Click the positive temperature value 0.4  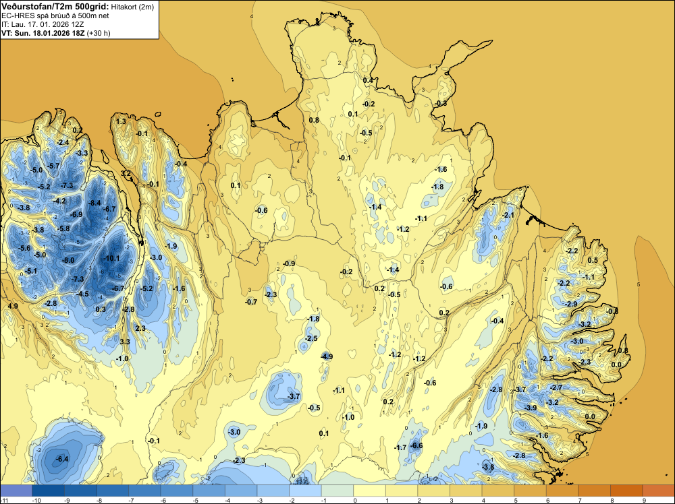coord(368,80)
